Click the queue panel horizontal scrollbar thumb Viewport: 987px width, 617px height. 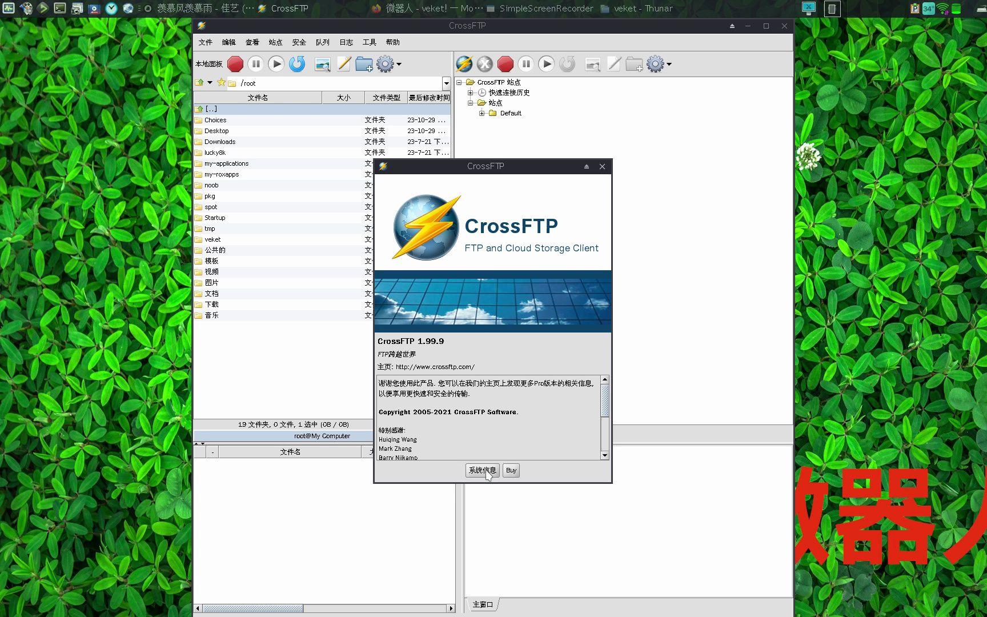(253, 608)
